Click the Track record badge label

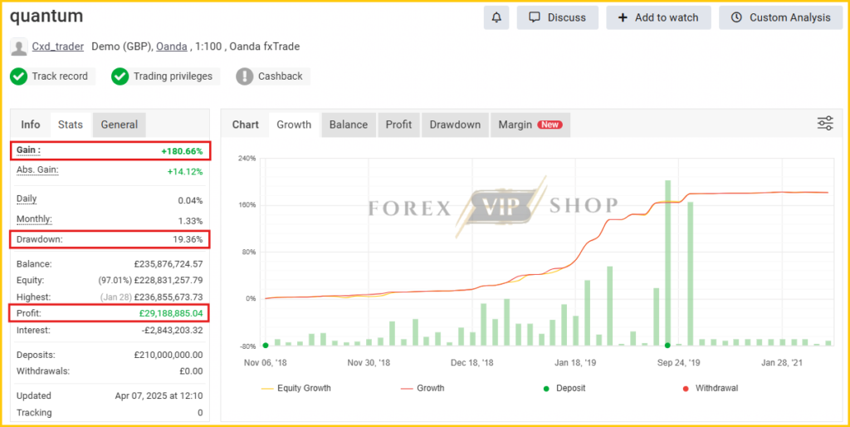pyautogui.click(x=60, y=76)
